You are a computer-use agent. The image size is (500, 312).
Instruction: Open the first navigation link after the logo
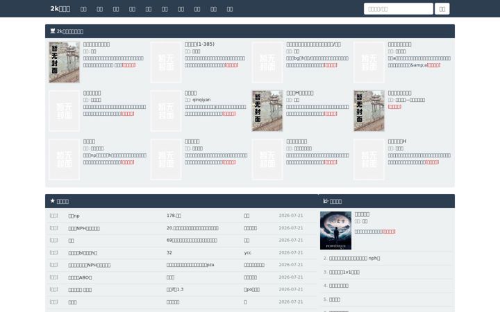(x=83, y=9)
